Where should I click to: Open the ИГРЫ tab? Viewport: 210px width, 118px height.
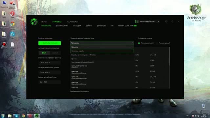(x=44, y=22)
